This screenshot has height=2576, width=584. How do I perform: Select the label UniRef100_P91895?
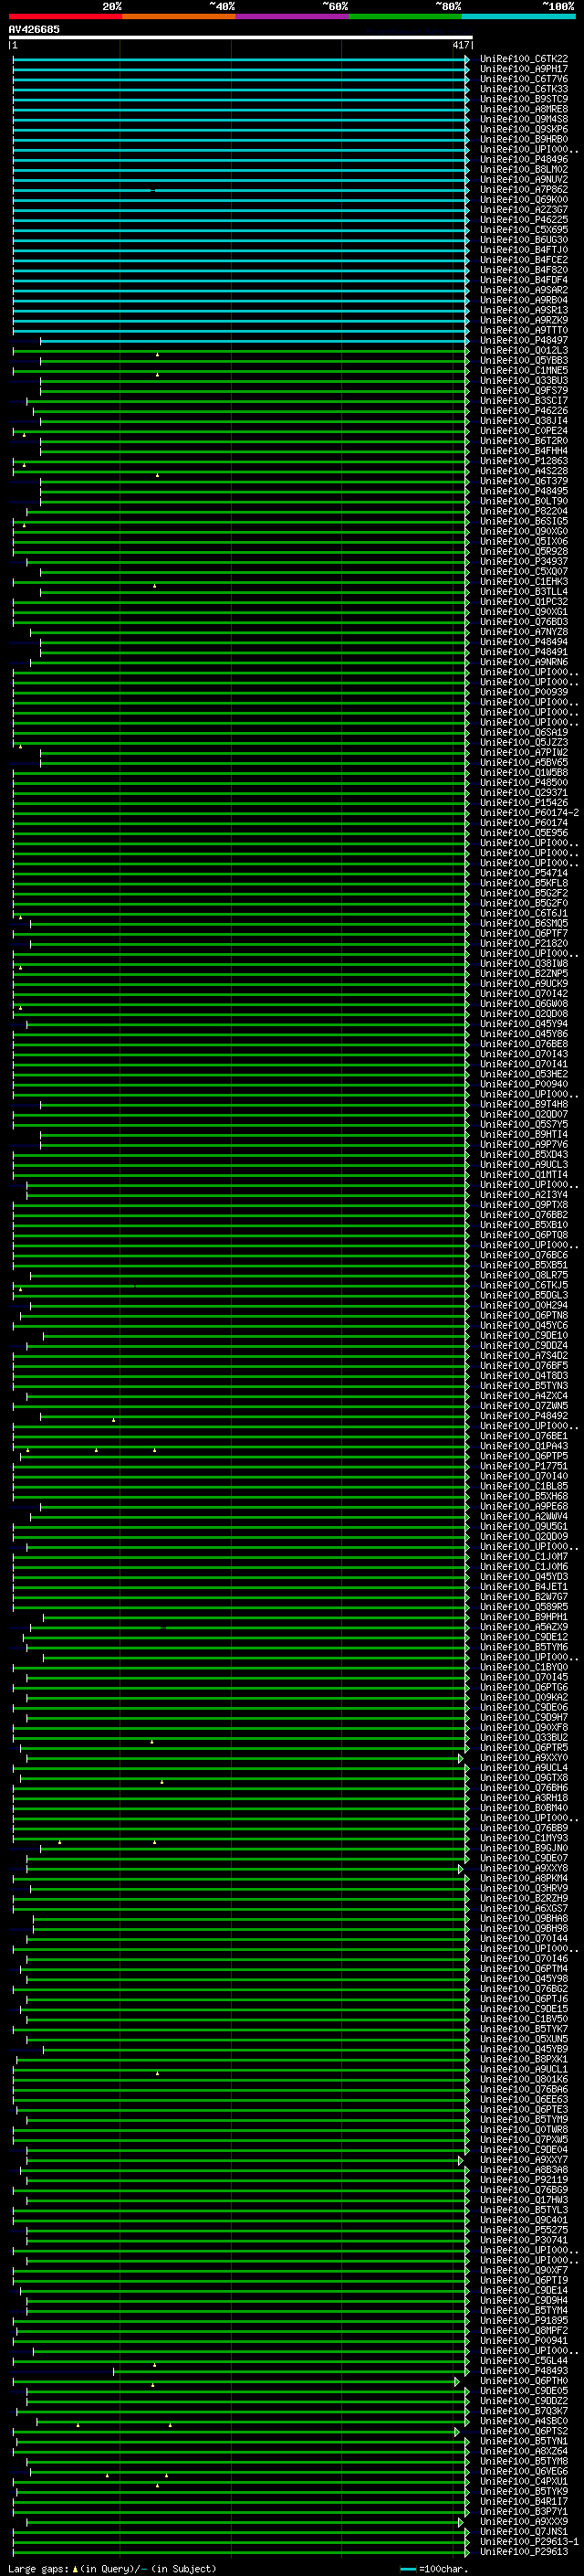[524, 2321]
